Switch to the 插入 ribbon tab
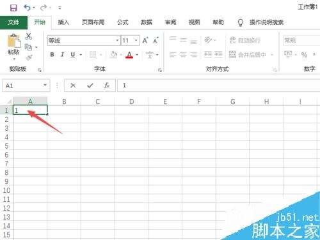 click(63, 22)
